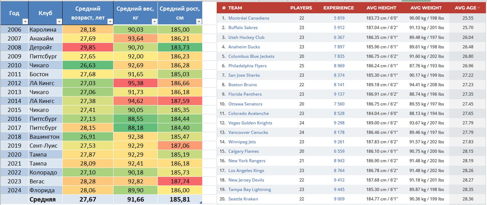Open the Год column filter dropdown

[25, 22]
